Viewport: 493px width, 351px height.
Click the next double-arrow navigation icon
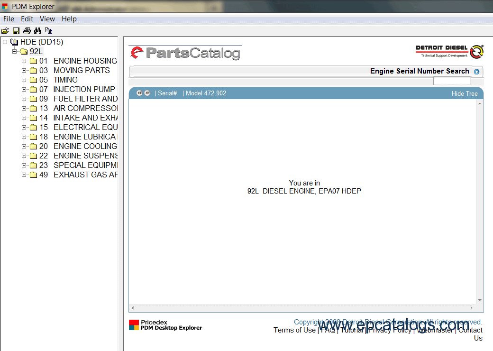pos(147,93)
